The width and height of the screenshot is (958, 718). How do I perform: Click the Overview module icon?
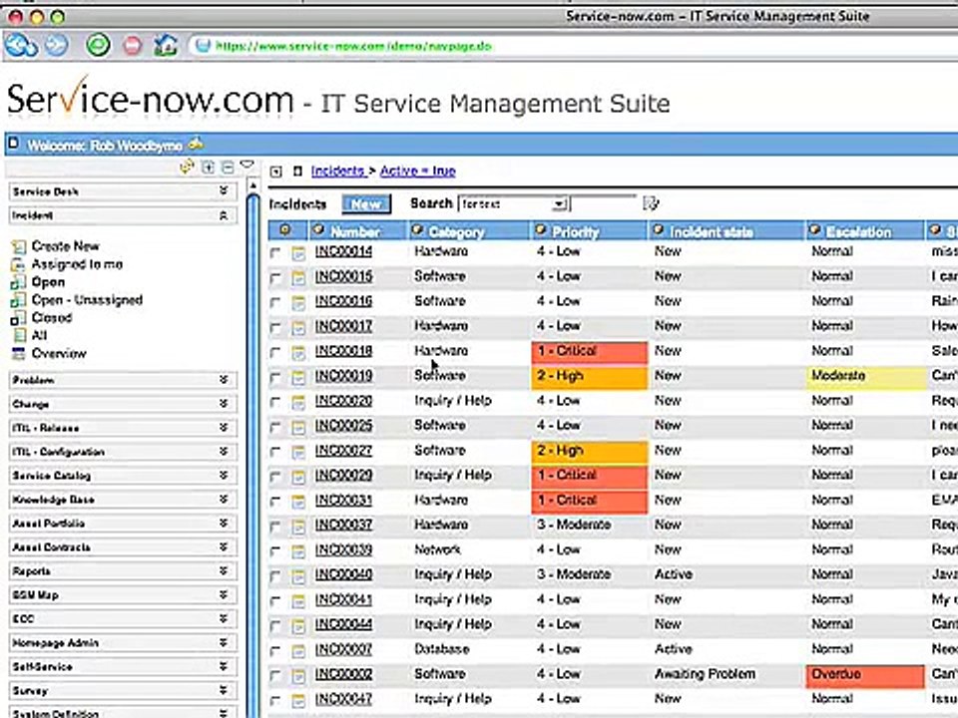pos(19,353)
